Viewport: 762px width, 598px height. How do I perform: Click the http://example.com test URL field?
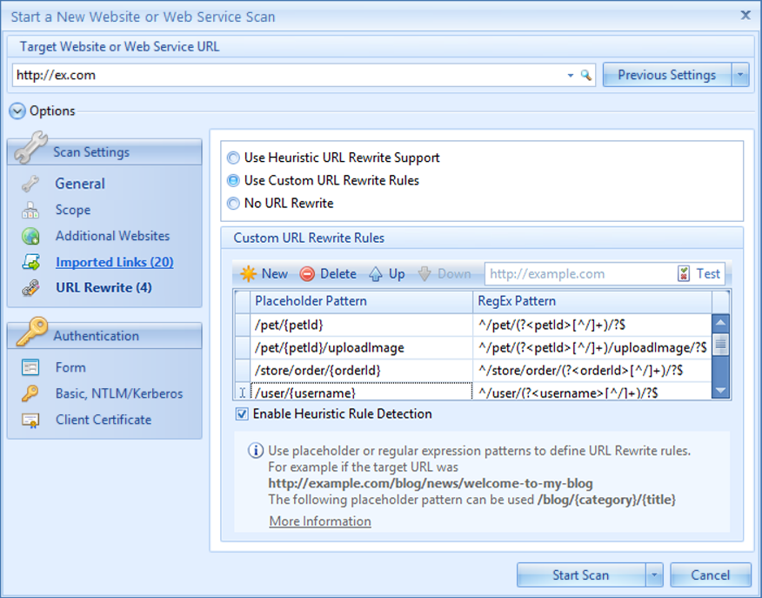click(x=578, y=273)
